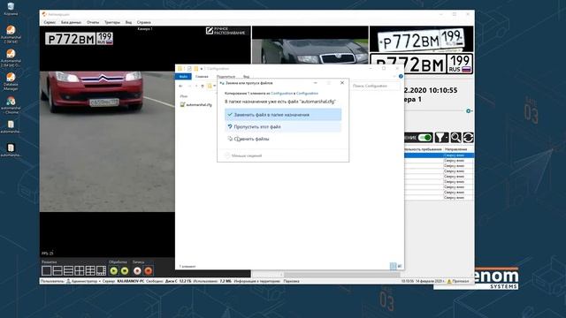Open the Сервис menu in Автомаршал
This screenshot has height=318, width=566.
coord(50,22)
